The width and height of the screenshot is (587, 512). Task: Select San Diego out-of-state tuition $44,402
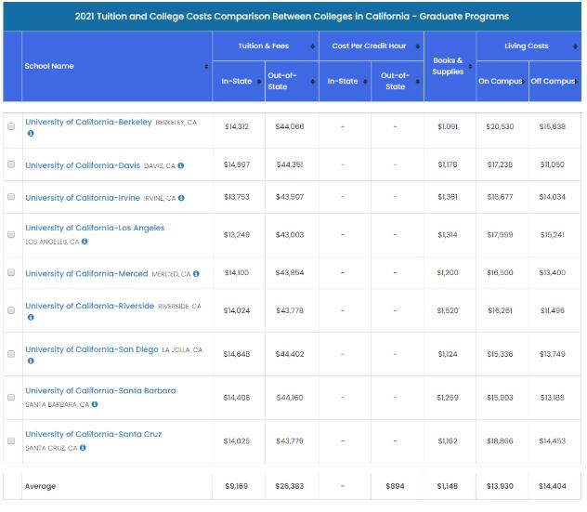pos(290,354)
